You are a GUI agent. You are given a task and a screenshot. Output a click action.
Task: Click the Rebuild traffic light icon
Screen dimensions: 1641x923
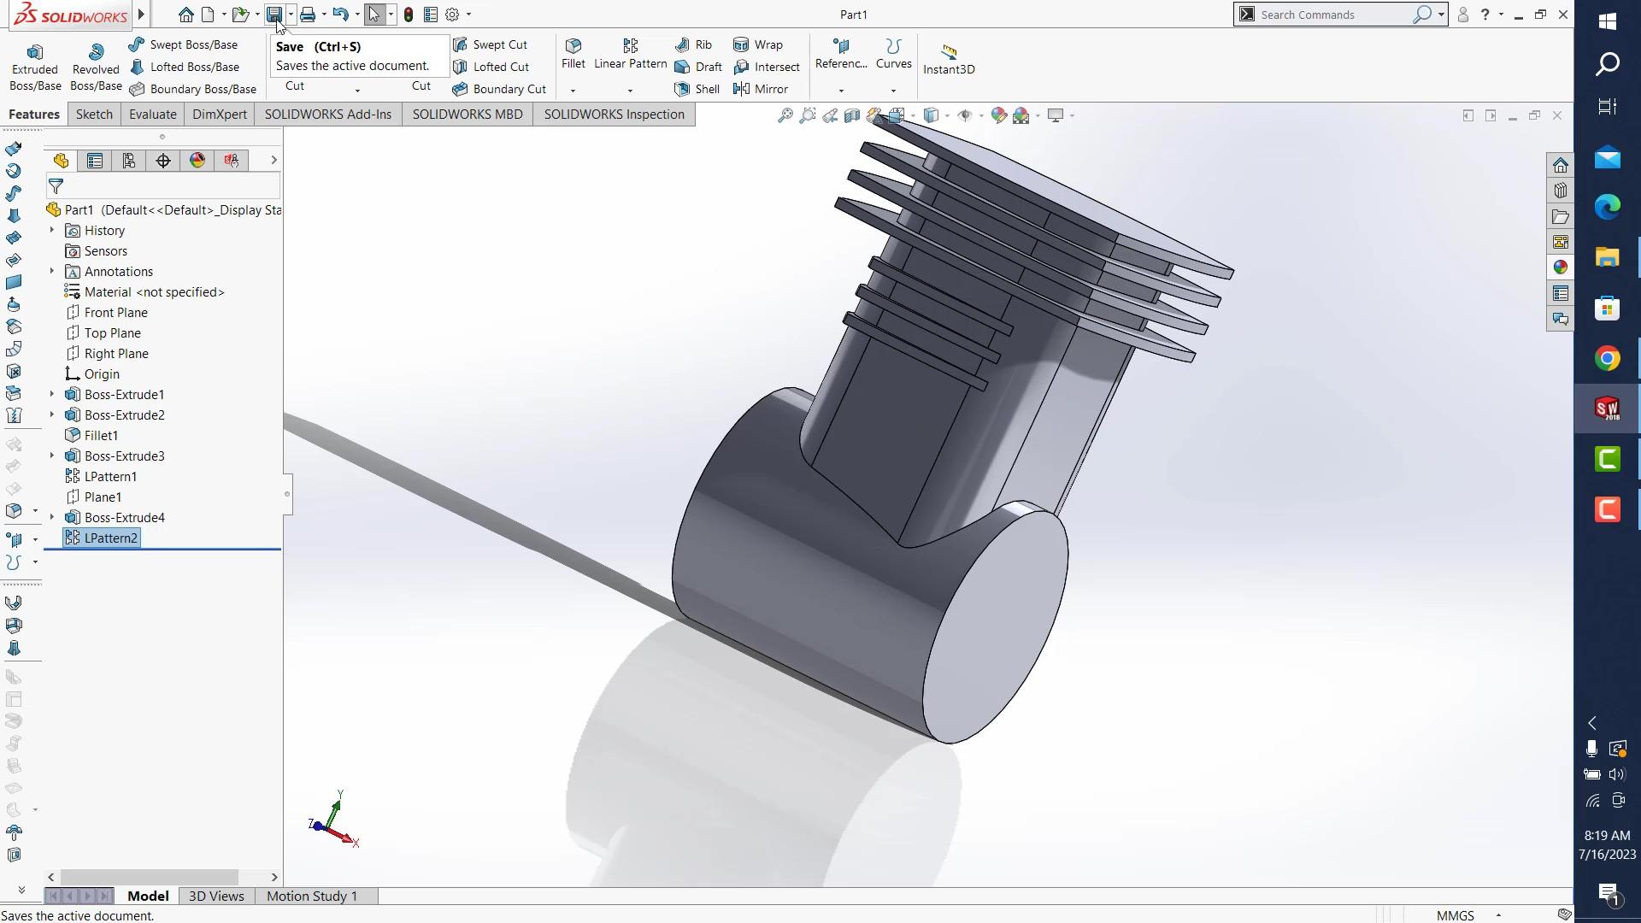coord(409,15)
